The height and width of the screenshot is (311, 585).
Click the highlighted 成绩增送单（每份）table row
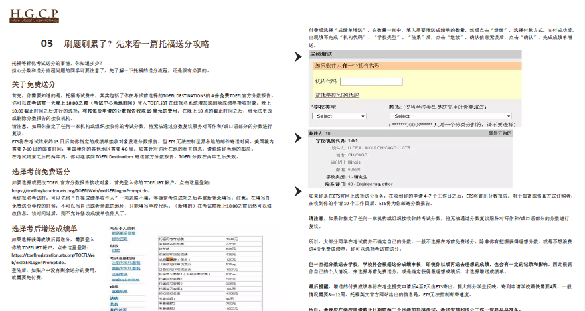[210, 259]
